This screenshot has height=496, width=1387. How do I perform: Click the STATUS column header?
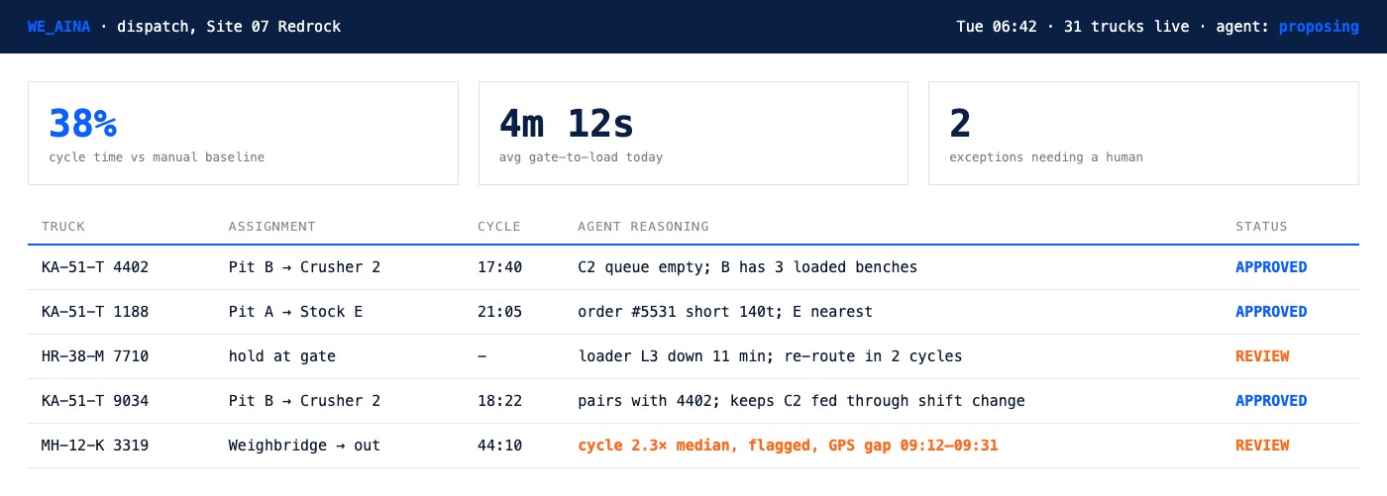tap(1261, 227)
